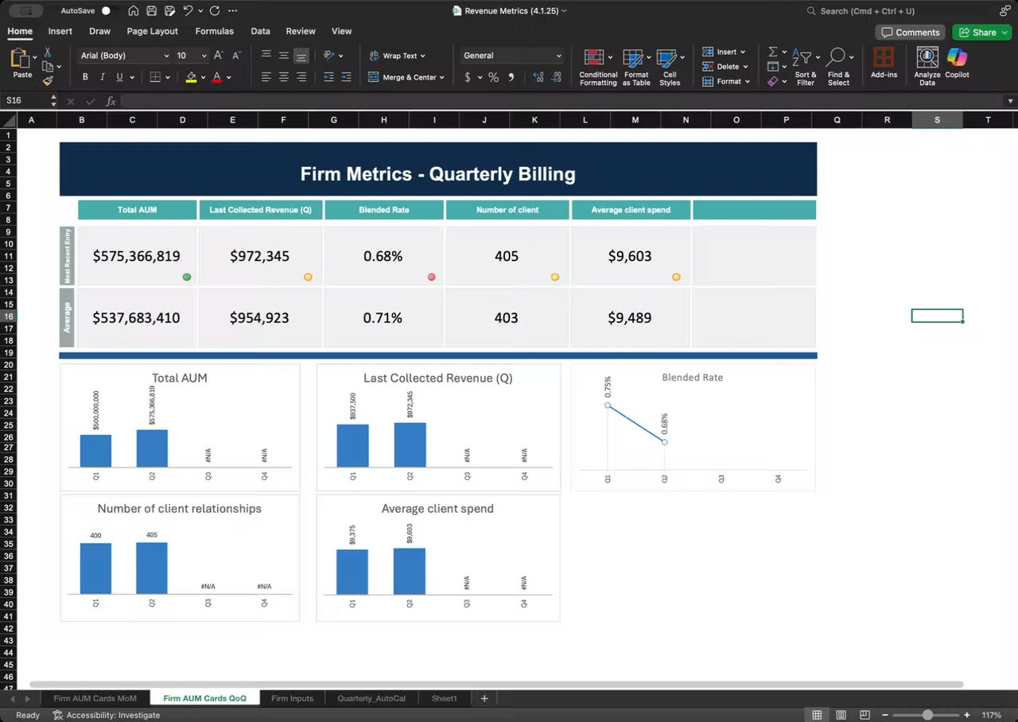The width and height of the screenshot is (1018, 722).
Task: Switch to the Firm Inputs sheet
Action: [292, 698]
